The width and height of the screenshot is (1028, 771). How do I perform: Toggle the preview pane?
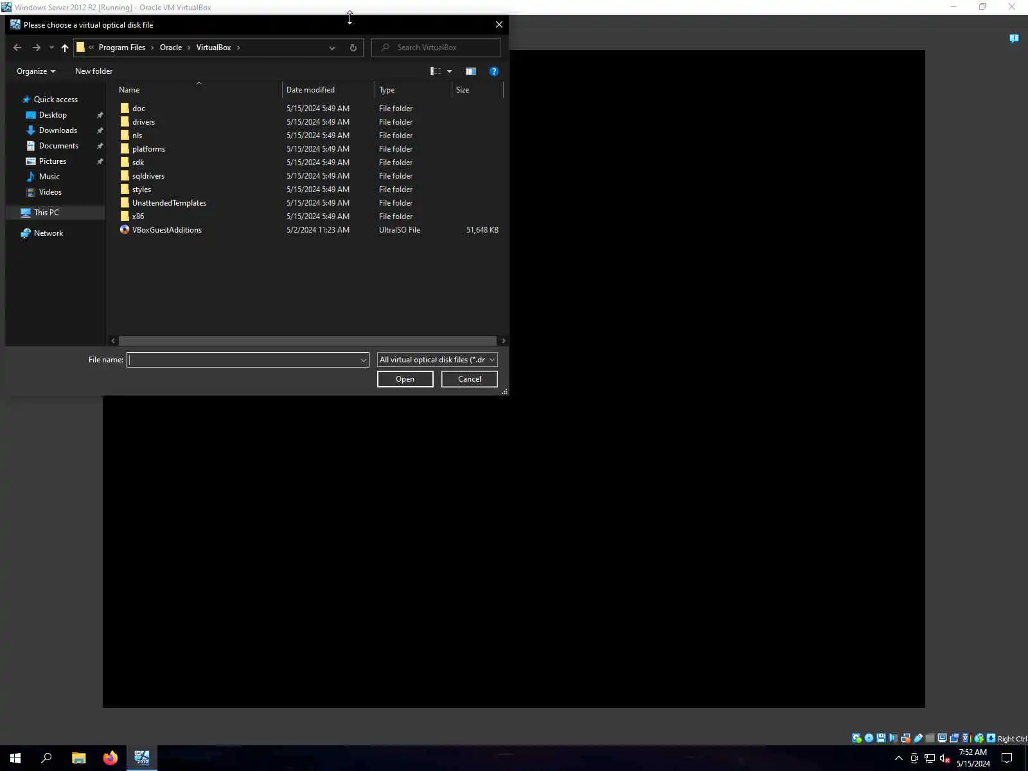471,71
